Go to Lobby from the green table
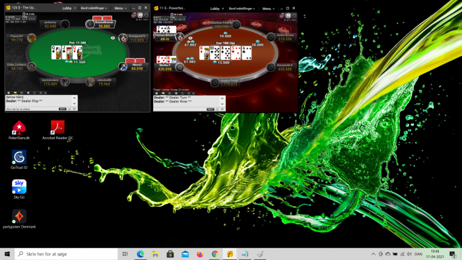Screen dimensions: 462x260 (69, 8)
